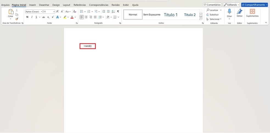The width and height of the screenshot is (270, 133).
Task: Switch to the Inserir tab
Action: coord(33,5)
